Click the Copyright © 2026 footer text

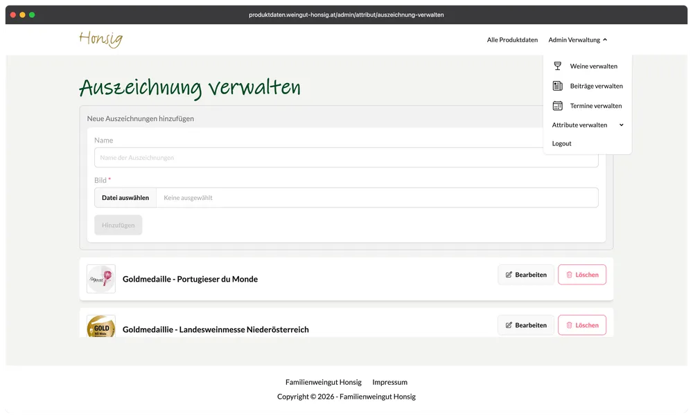pyautogui.click(x=346, y=397)
